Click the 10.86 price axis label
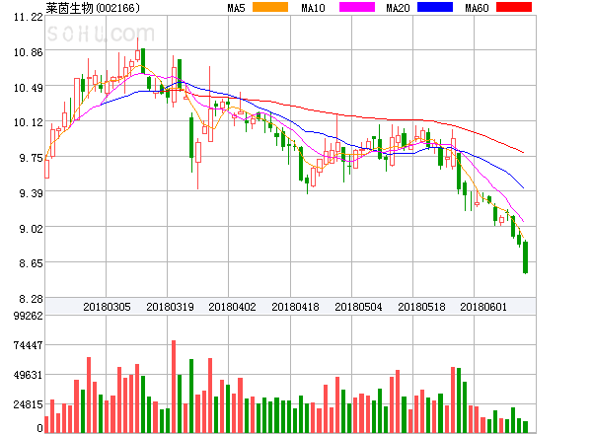Screen dimensions: 592x434 click(x=29, y=52)
